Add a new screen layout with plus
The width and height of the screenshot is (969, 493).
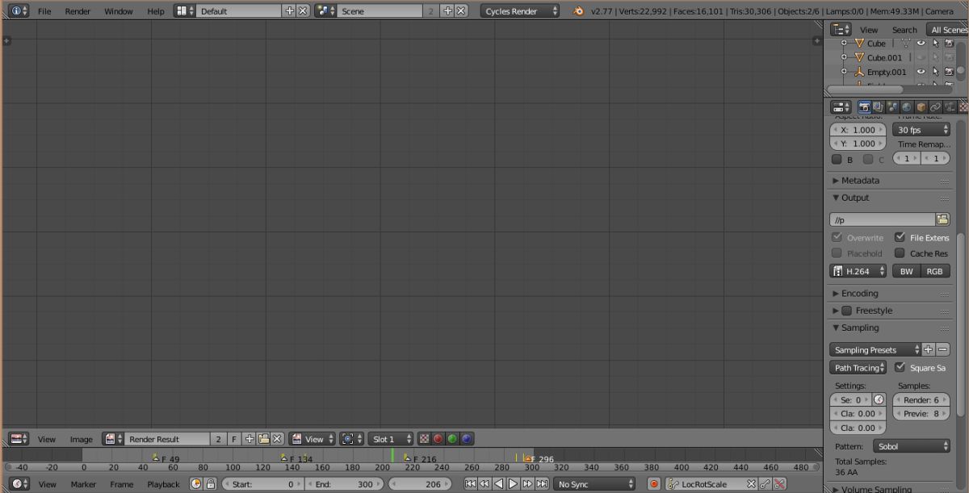pos(290,10)
